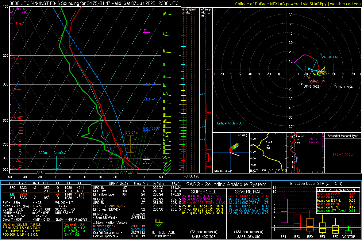This screenshot has height=240, width=362.
Task: Click the based on CAPE: 0.18 line
Action: pos(336,194)
